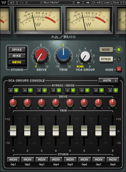Click group 4 drive knob

point(56,103)
